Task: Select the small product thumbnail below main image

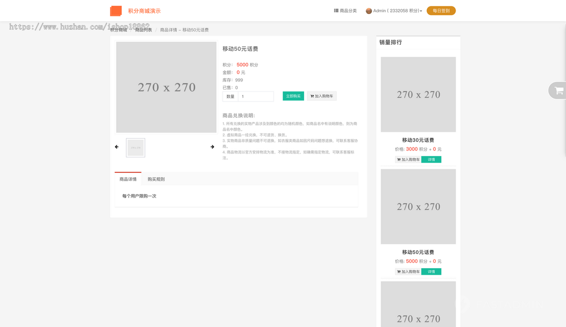Action: (x=135, y=147)
